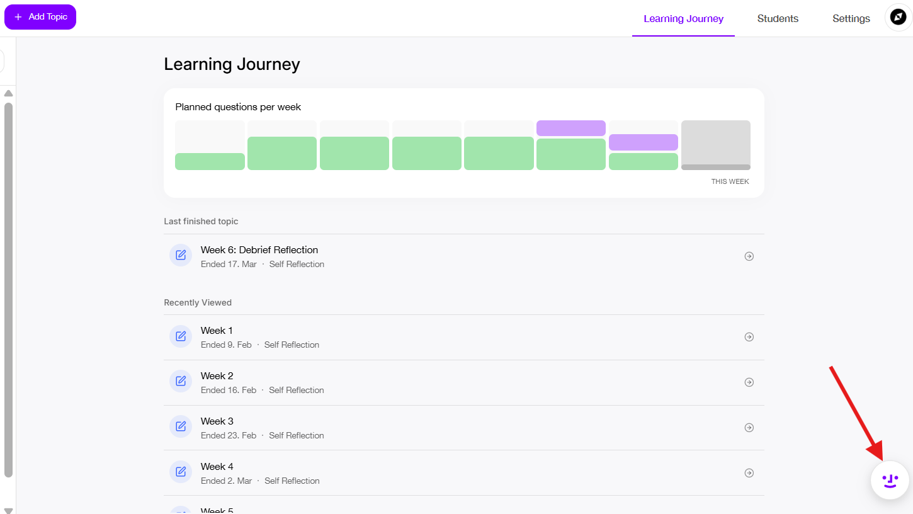Image resolution: width=913 pixels, height=514 pixels.
Task: Click the 'Learning Journey' page heading
Action: point(232,64)
